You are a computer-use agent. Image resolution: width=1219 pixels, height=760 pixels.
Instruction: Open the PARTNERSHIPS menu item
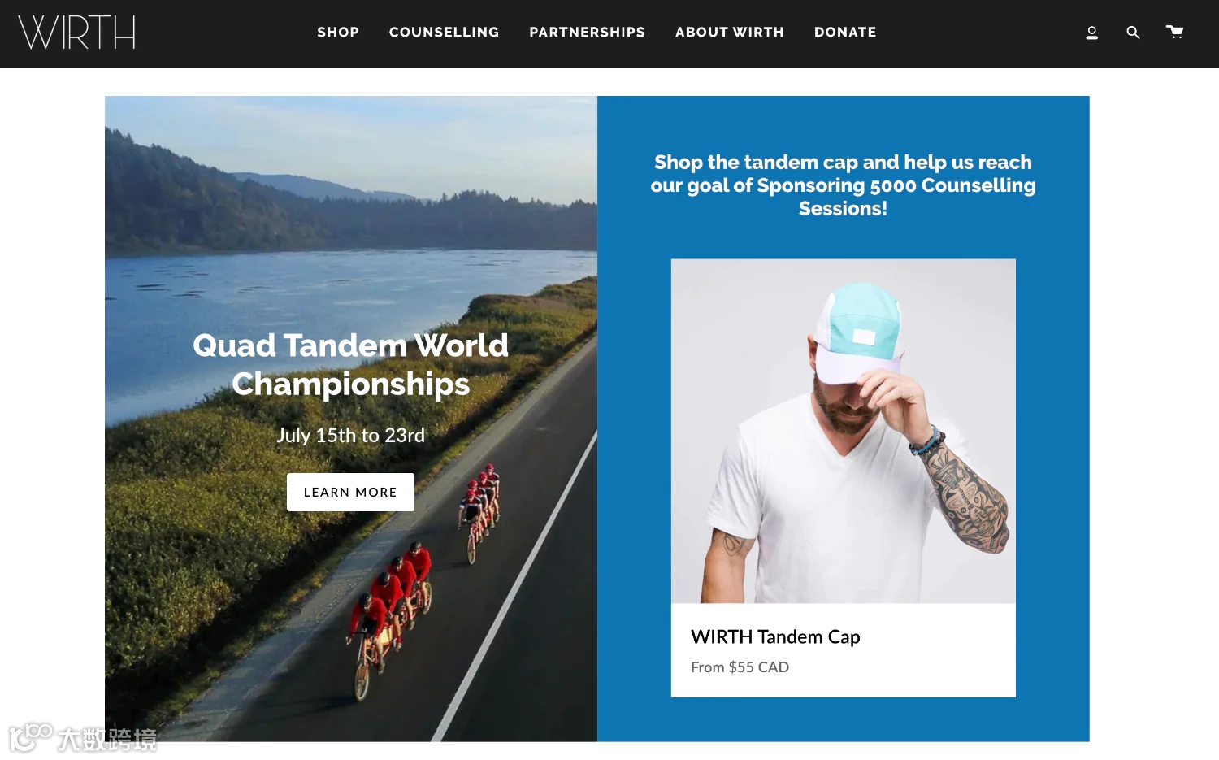(x=587, y=33)
